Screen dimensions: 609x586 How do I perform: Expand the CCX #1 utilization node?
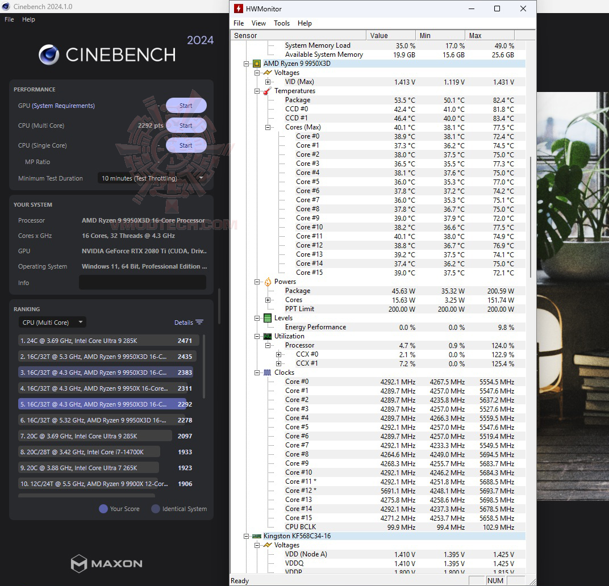click(x=279, y=363)
